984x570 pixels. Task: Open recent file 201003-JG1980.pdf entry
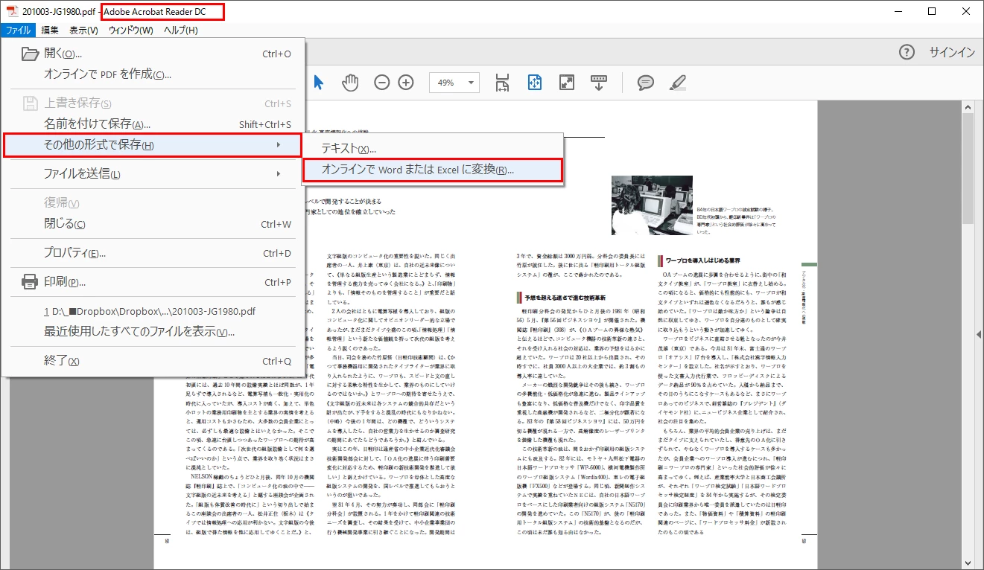153,311
